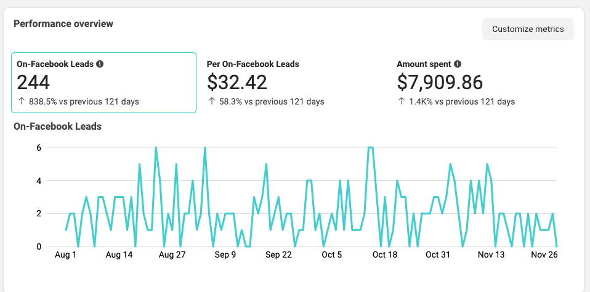This screenshot has height=292, width=590.
Task: Click the Oct 5 date axis label
Action: 333,255
